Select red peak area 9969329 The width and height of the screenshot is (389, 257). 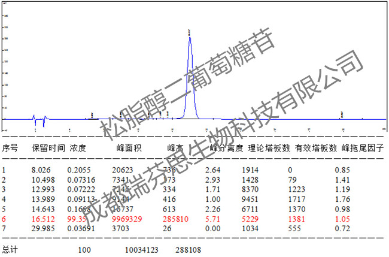[127, 219]
